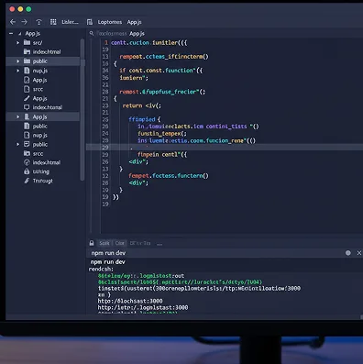Click App.js in the editor breadcrumb
The height and width of the screenshot is (364, 363).
tap(137, 33)
